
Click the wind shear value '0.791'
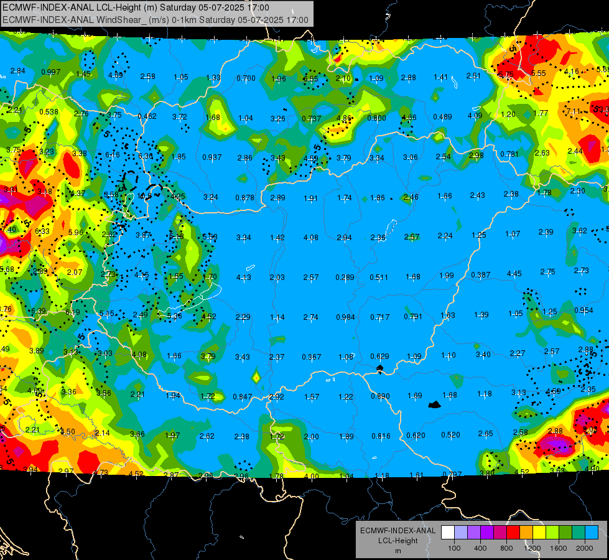coord(413,316)
